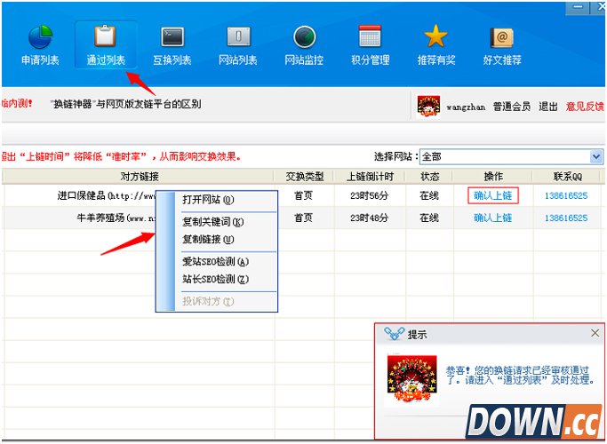Click the 23时56分 countdown cell
The height and width of the screenshot is (444, 607).
369,196
